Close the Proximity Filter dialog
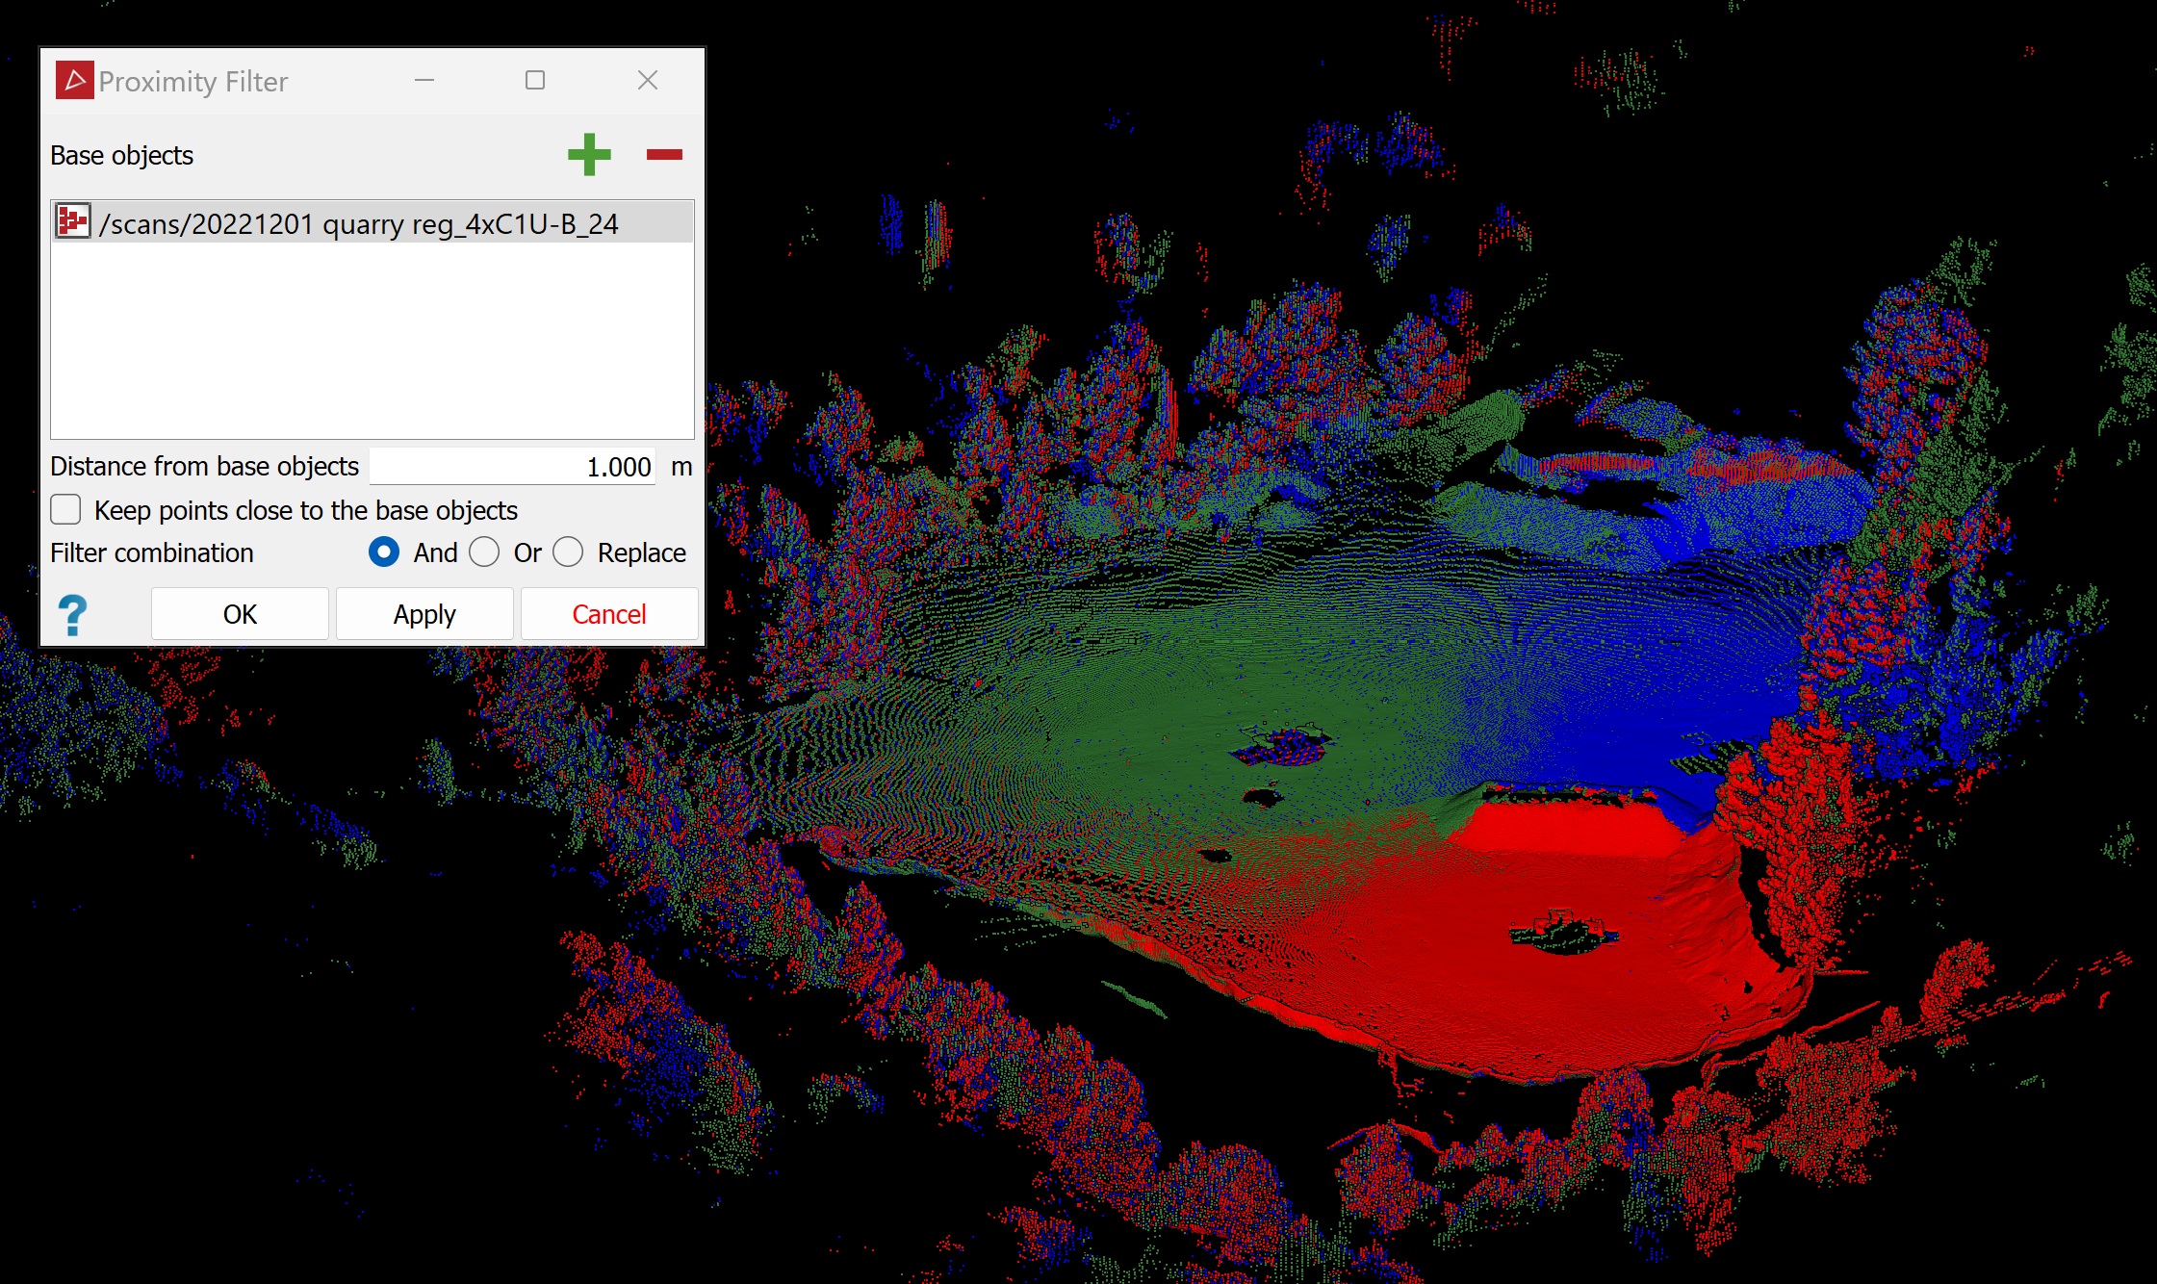The width and height of the screenshot is (2157, 1284). (648, 81)
